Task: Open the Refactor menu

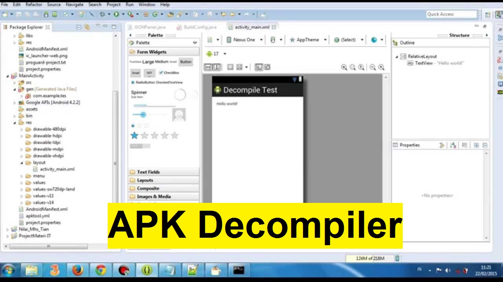Action: coord(33,5)
